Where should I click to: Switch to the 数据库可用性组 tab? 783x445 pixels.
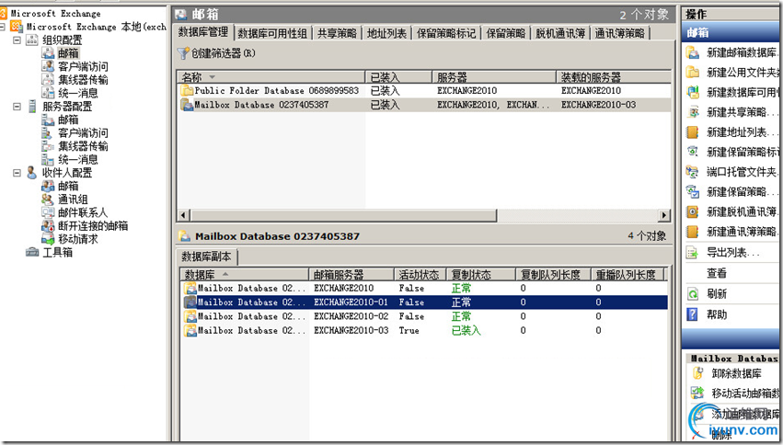[272, 33]
